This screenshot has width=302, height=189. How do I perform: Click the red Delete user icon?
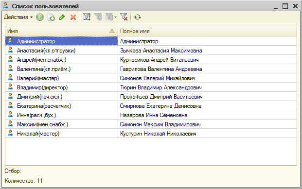73,17
